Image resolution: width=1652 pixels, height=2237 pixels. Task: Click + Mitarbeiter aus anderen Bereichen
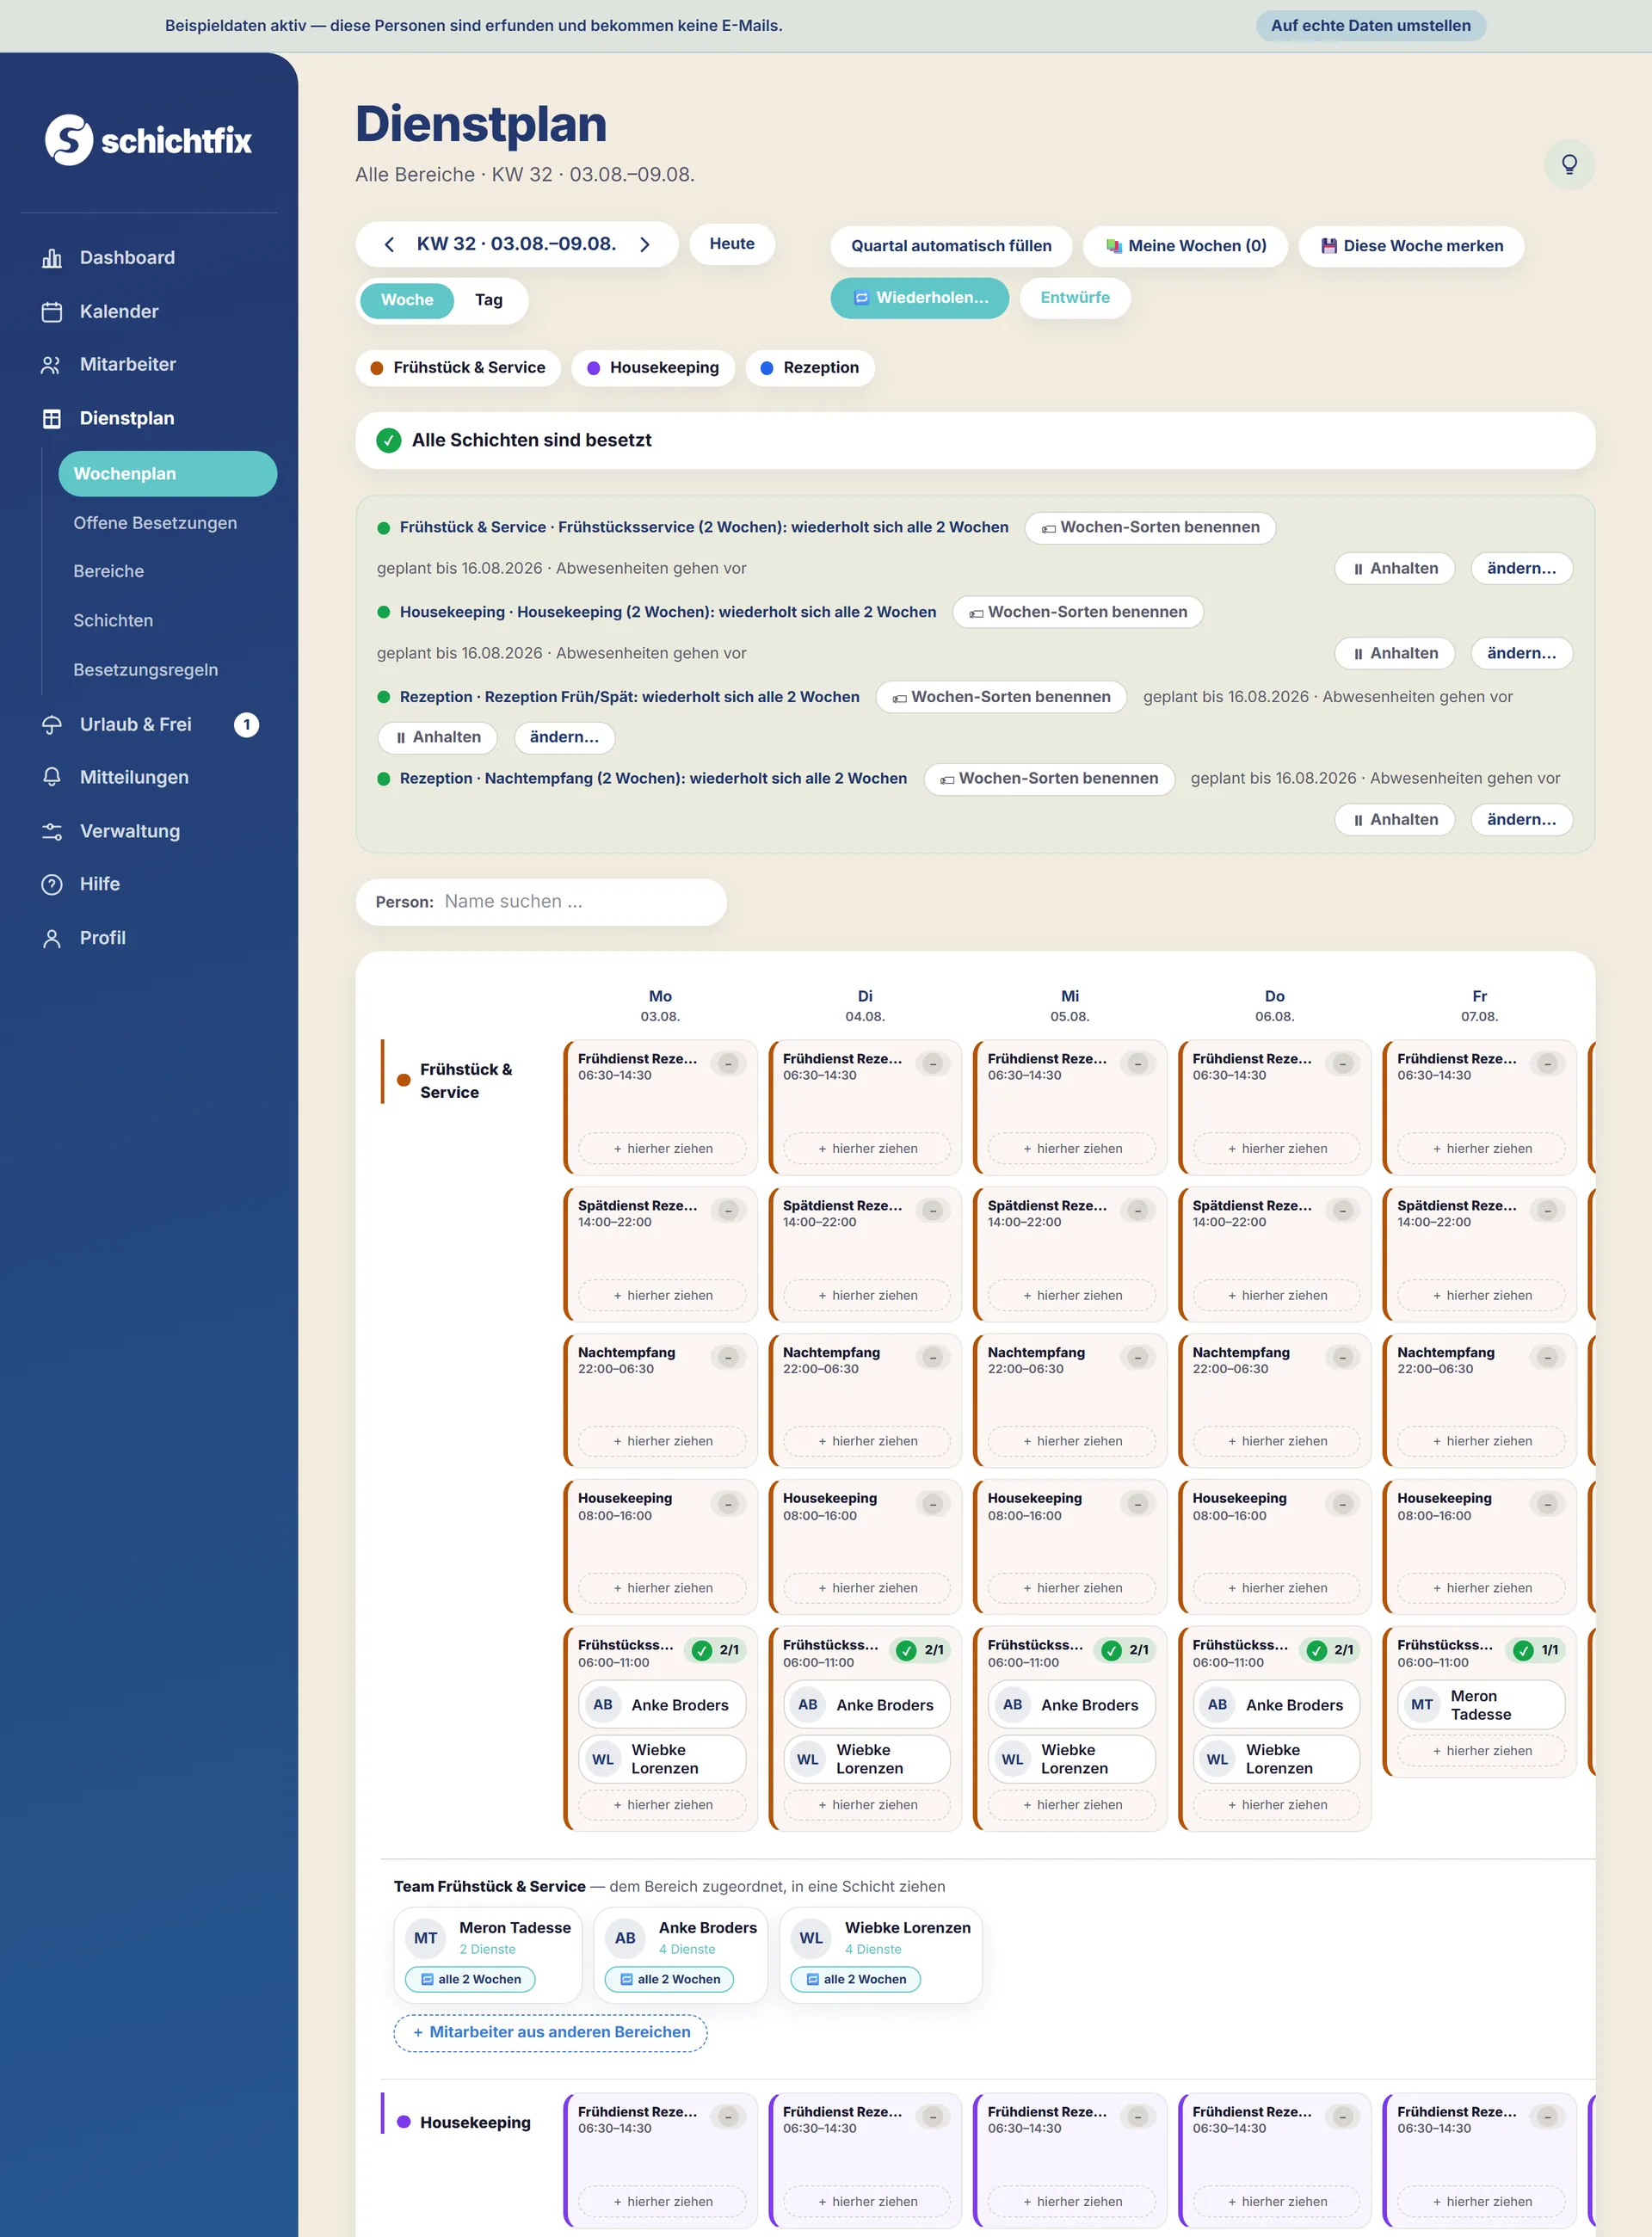pos(551,2033)
